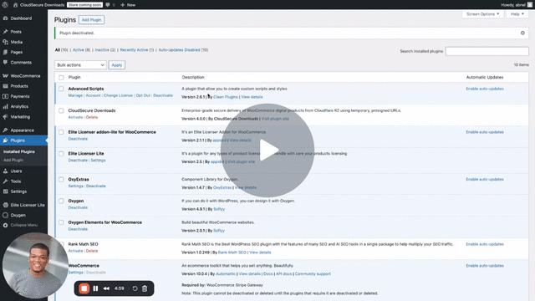Screen dimensions: 535x301
Task: Sort by Plugin column header
Action: click(x=74, y=78)
